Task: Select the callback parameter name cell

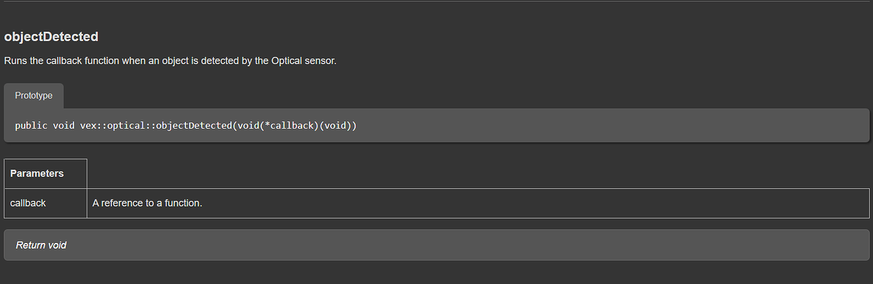Action: coord(46,203)
